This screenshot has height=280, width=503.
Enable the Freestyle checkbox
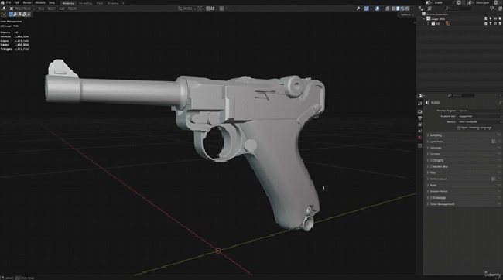(432, 198)
